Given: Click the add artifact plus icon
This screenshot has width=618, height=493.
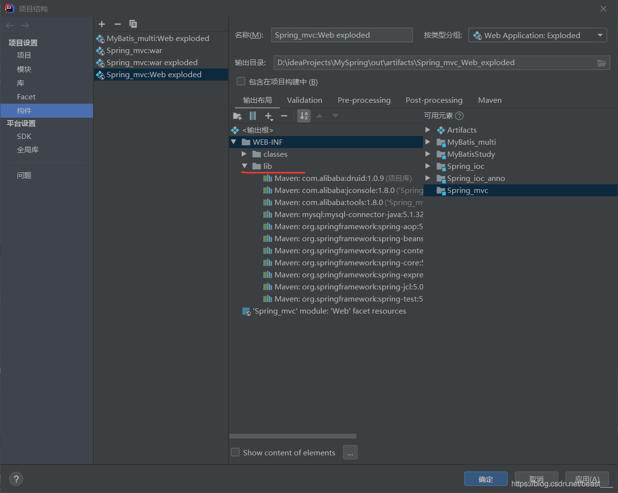Looking at the screenshot, I should [102, 24].
